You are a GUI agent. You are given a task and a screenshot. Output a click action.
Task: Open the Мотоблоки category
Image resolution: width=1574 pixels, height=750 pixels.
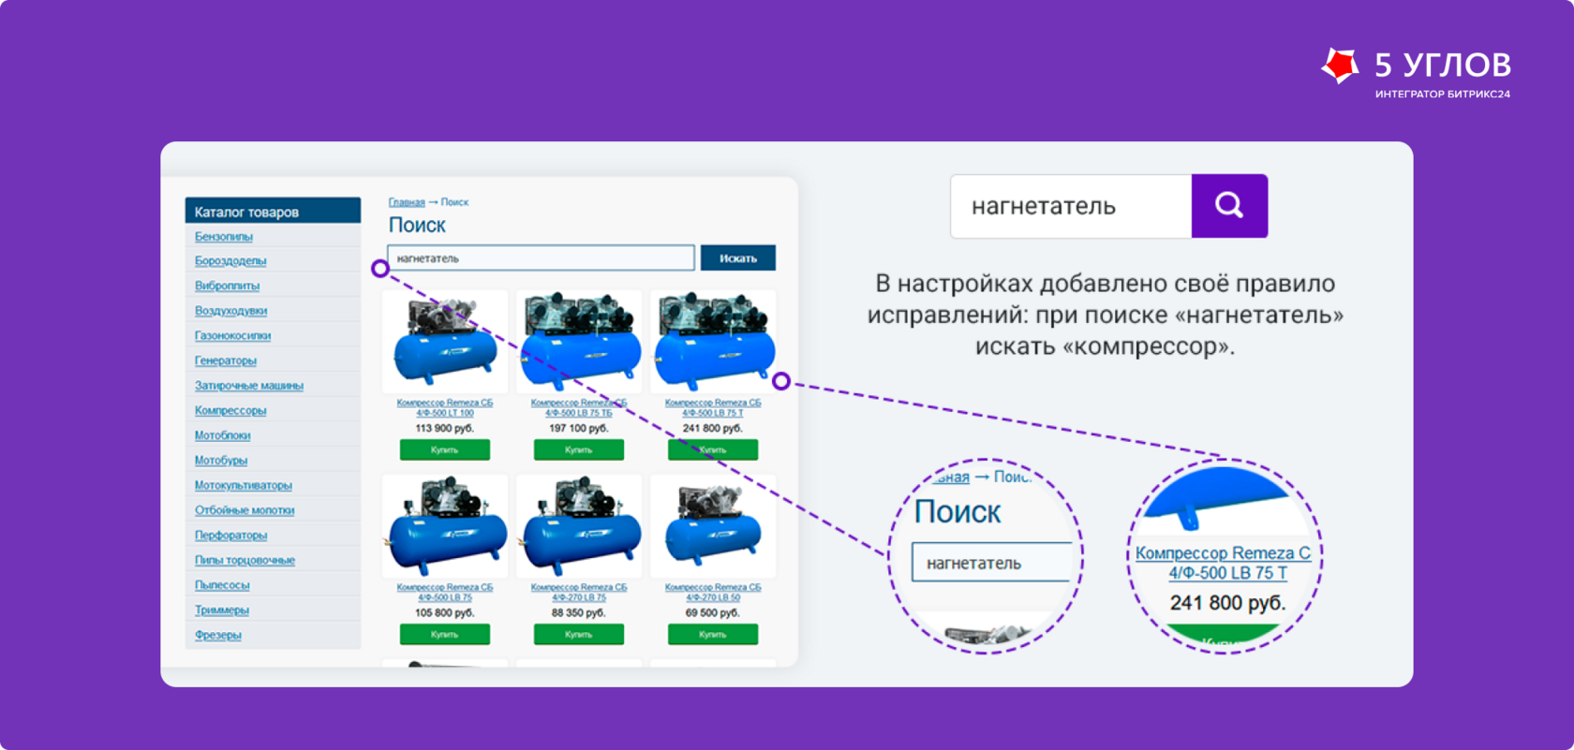223,435
